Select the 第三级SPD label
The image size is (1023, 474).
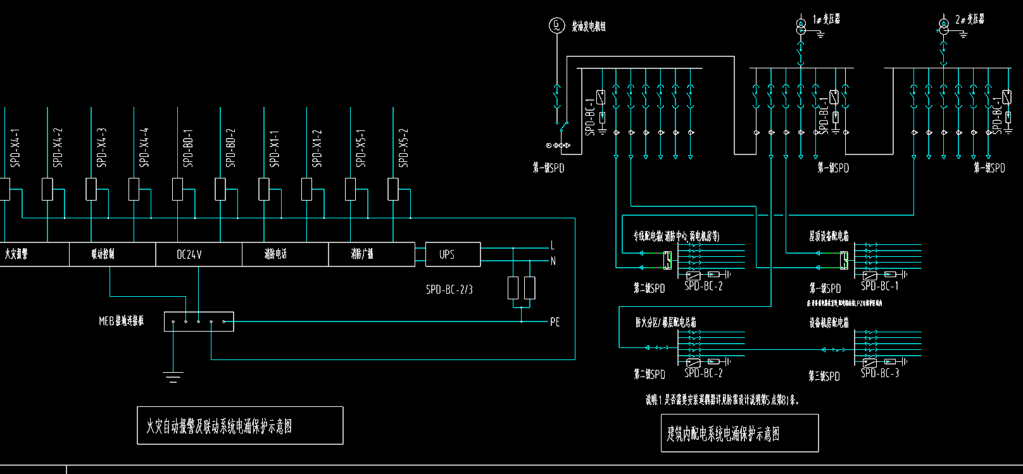click(x=824, y=376)
